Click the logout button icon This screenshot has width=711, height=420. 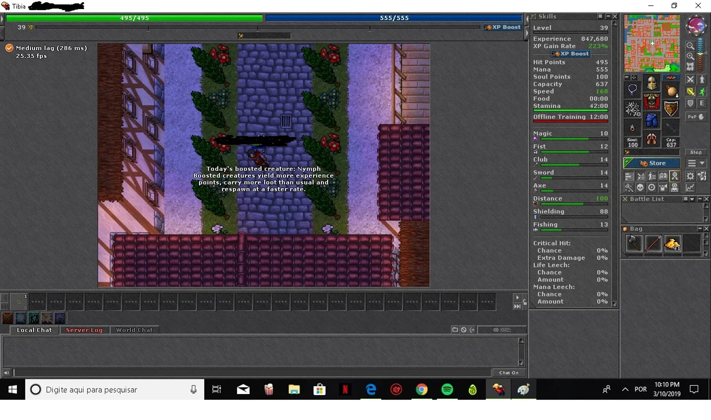702,176
